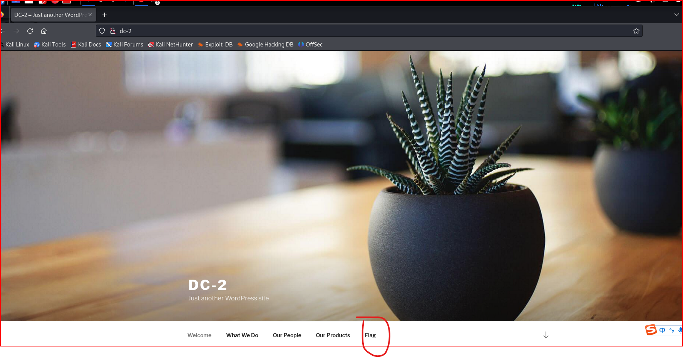Expand the list all tabs chevron

click(677, 15)
